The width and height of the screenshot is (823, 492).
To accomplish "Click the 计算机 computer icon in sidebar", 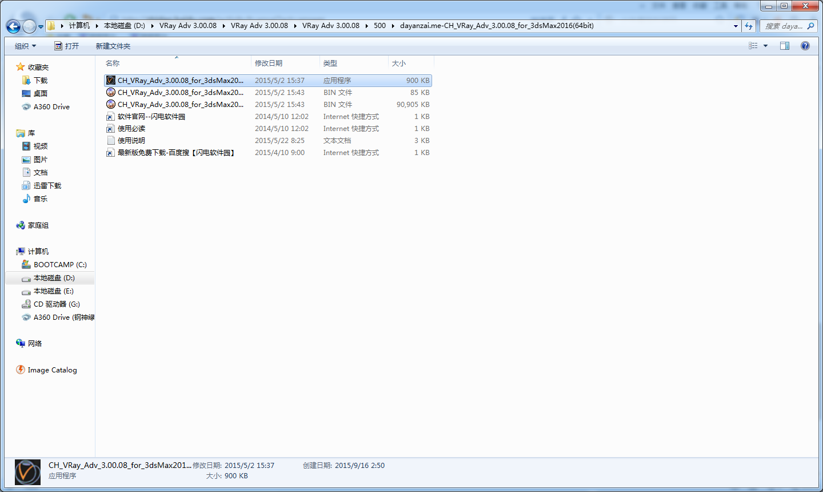I will point(21,252).
